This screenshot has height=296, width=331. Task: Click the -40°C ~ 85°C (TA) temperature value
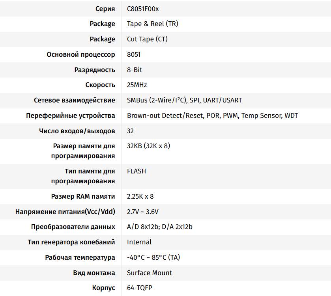153,257
